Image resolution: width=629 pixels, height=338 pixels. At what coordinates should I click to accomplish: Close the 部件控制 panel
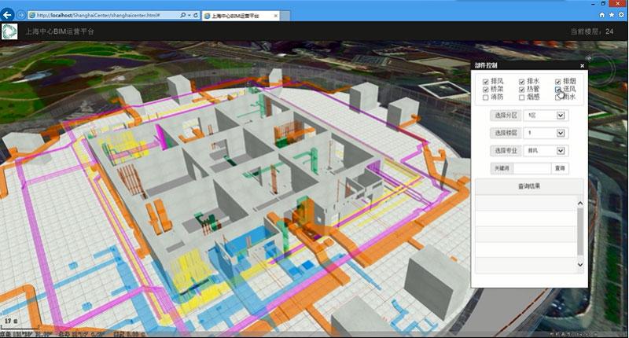click(x=582, y=66)
